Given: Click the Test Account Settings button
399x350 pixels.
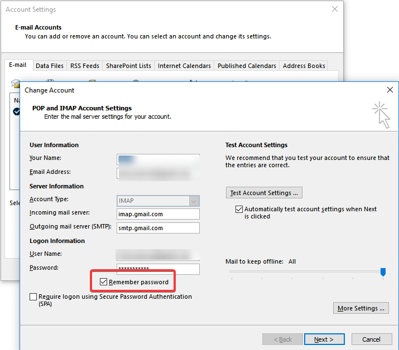Looking at the screenshot, I should tap(264, 193).
